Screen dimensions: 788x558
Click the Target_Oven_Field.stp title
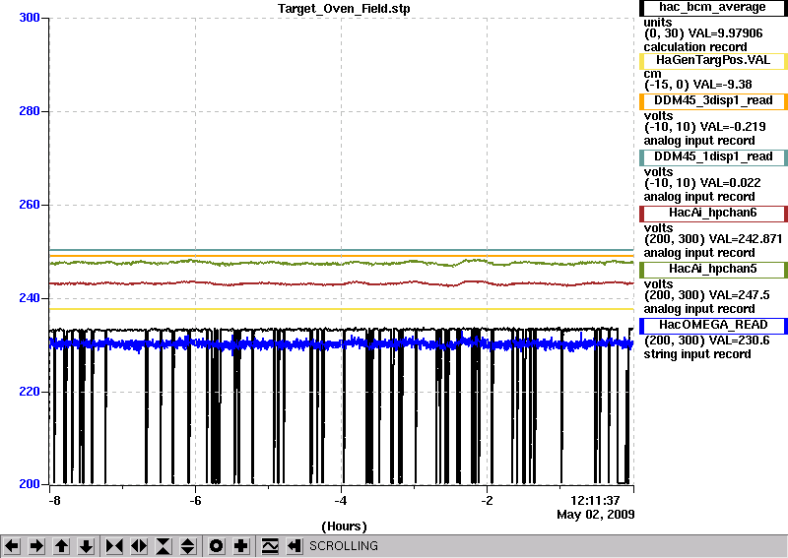click(x=344, y=9)
